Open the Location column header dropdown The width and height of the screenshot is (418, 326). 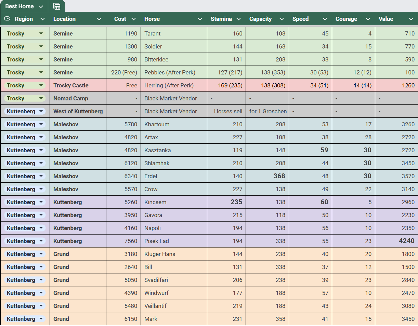point(99,19)
